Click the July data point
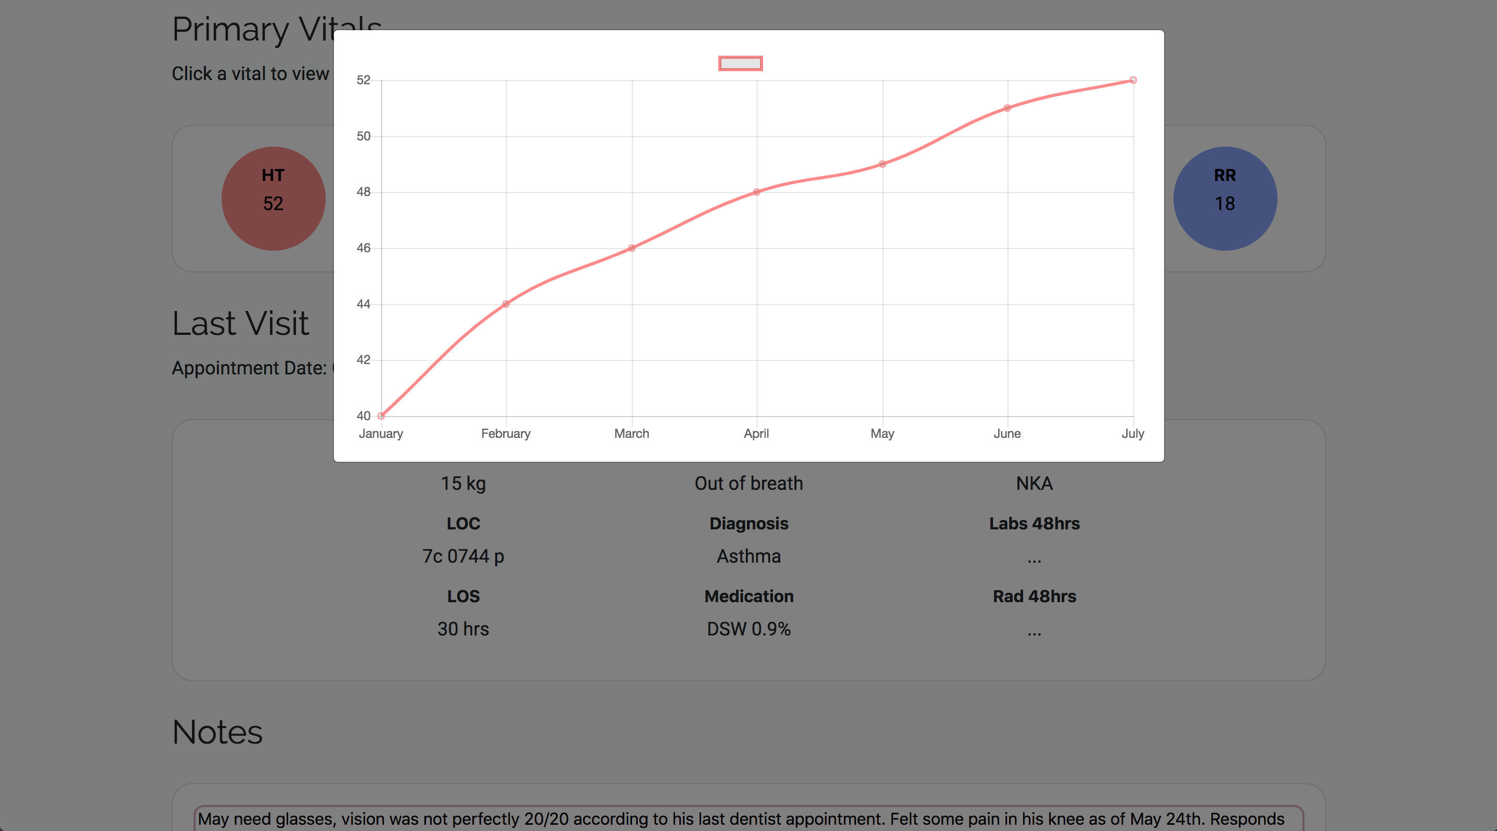This screenshot has height=831, width=1497. 1132,80
